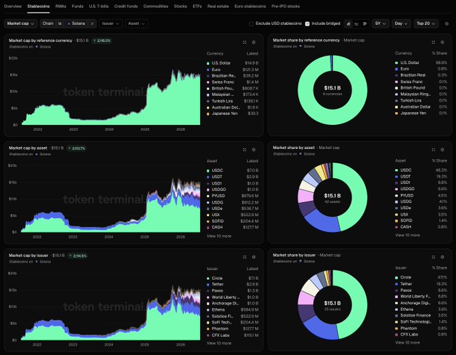The image size is (456, 355).
Task: Open settings for Market share by asset chart
Action: click(443, 150)
